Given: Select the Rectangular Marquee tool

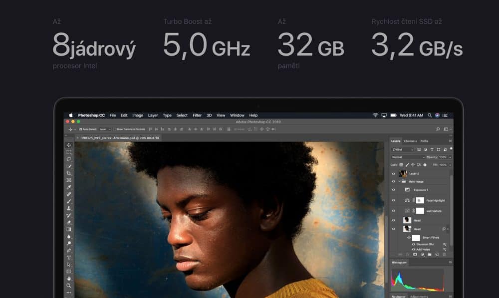Looking at the screenshot, I should tap(69, 152).
